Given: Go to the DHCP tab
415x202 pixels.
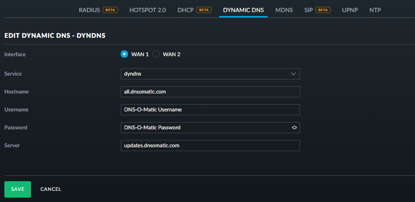Looking at the screenshot, I should pyautogui.click(x=185, y=10).
